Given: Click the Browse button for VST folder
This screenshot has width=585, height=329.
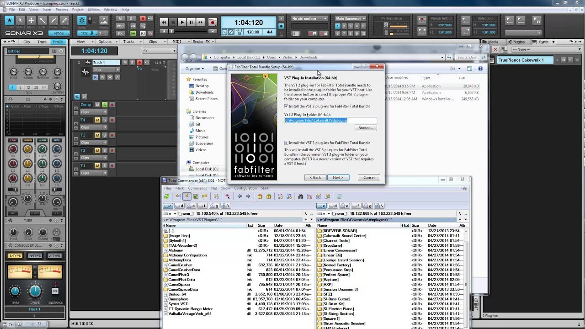Looking at the screenshot, I should 366,128.
